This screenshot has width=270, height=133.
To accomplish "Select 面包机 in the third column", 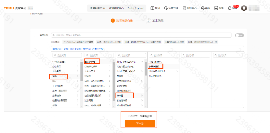I will (x=130, y=76).
